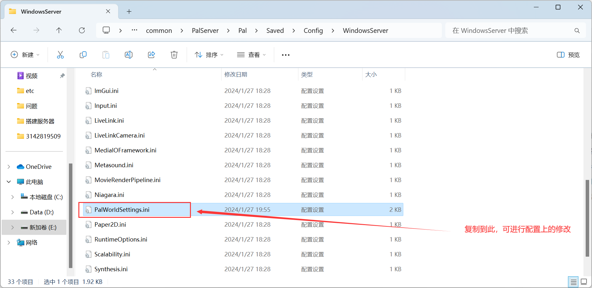Navigate to common in breadcrumb
Viewport: 592px width, 288px height.
[159, 31]
